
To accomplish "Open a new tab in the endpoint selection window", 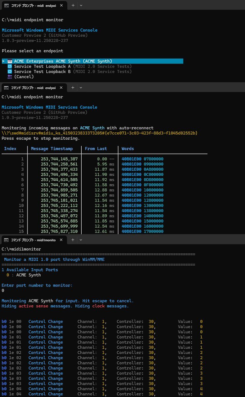I will (x=73, y=5).
